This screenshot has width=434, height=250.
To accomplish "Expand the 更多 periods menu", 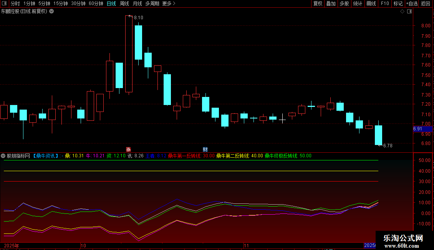I will click(x=169, y=3).
